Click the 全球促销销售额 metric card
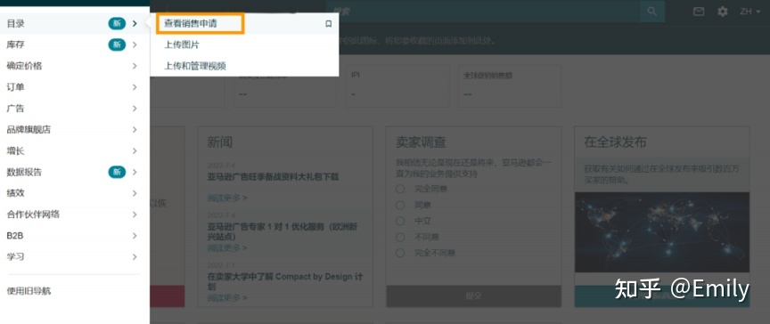Image resolution: width=770 pixels, height=324 pixels. coord(509,85)
